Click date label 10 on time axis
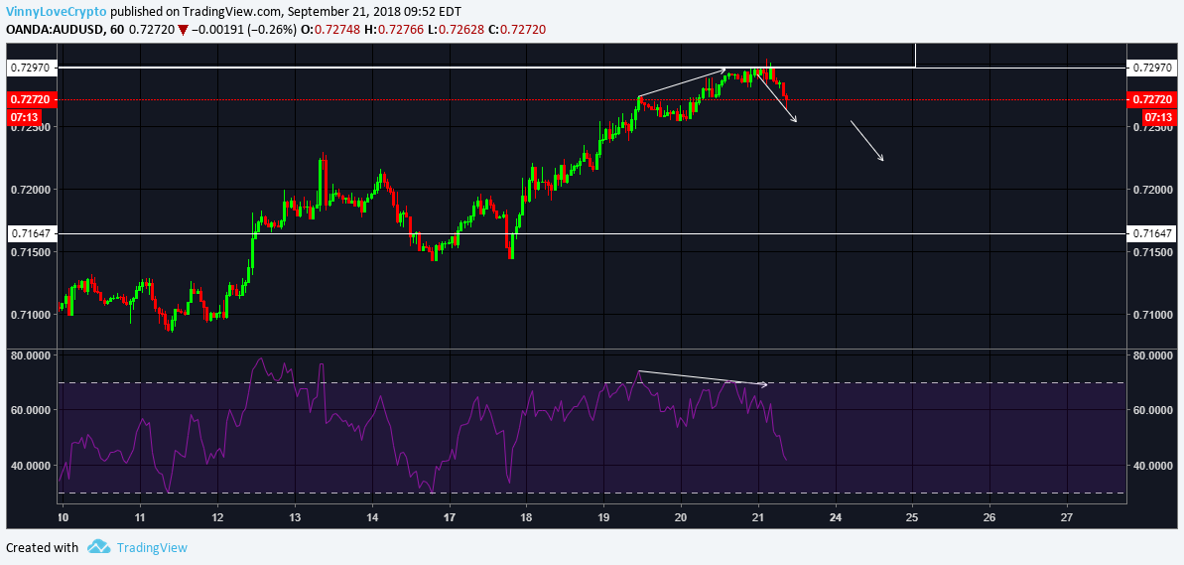This screenshot has height=565, width=1184. 63,518
